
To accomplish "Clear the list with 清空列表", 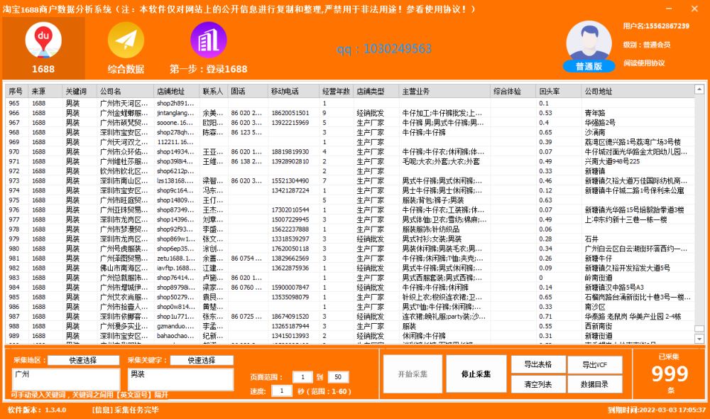I will (x=538, y=384).
